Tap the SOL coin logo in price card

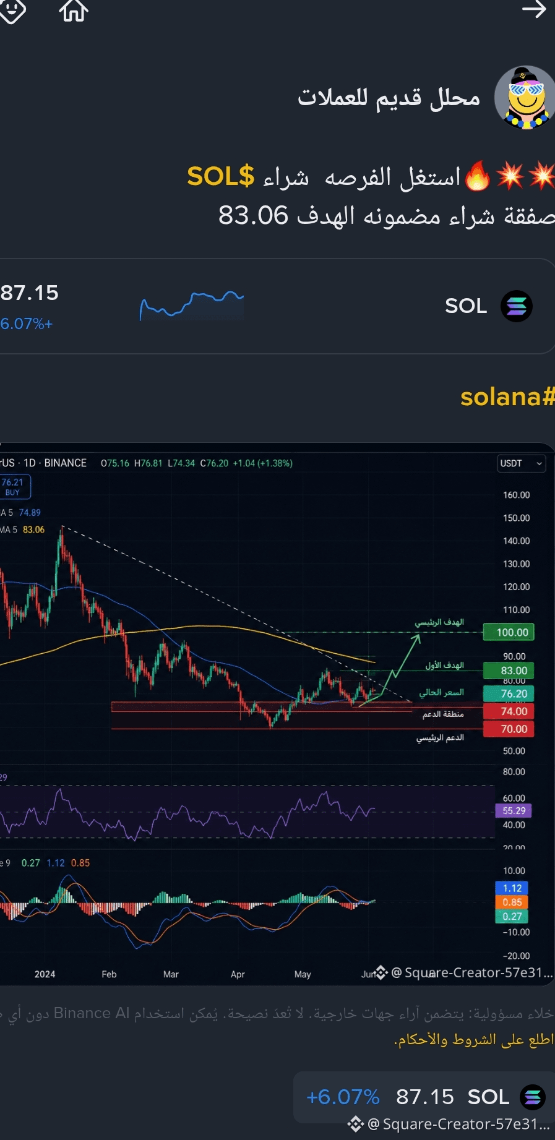click(517, 306)
